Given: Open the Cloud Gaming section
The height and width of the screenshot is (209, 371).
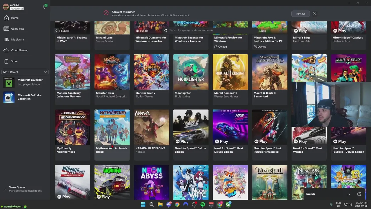Looking at the screenshot, I should [25, 50].
